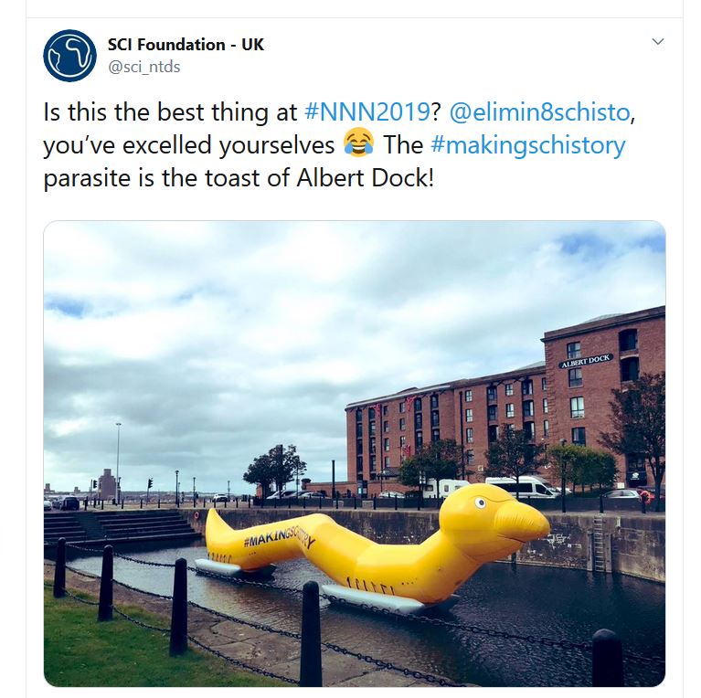Open the #NNN2019 hashtag
This screenshot has height=698, width=701.
(367, 111)
